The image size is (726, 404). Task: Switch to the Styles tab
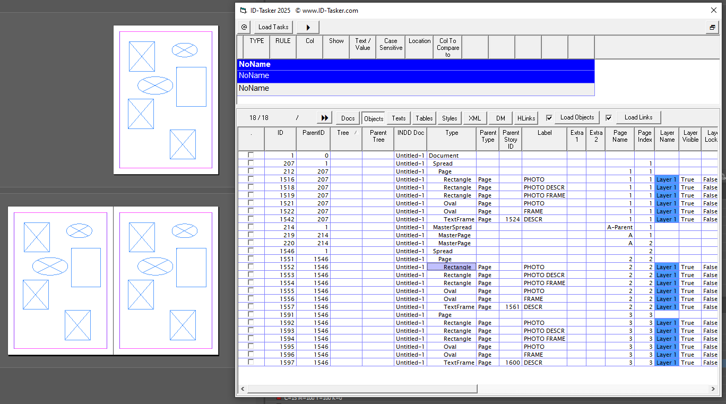coord(449,117)
